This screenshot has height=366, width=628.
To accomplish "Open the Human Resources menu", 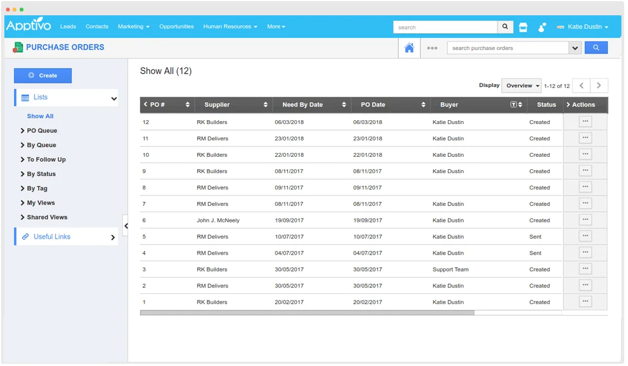I will pos(231,26).
